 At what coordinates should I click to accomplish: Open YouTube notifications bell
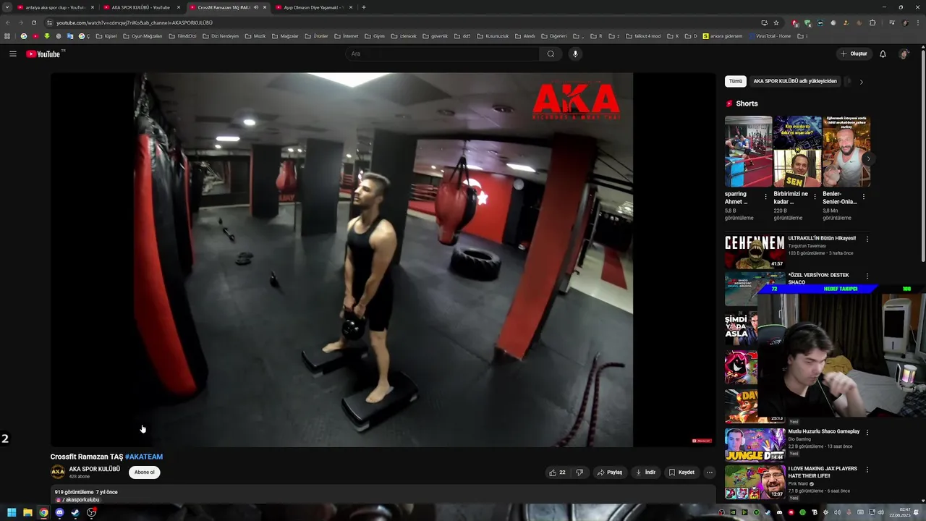coord(883,54)
